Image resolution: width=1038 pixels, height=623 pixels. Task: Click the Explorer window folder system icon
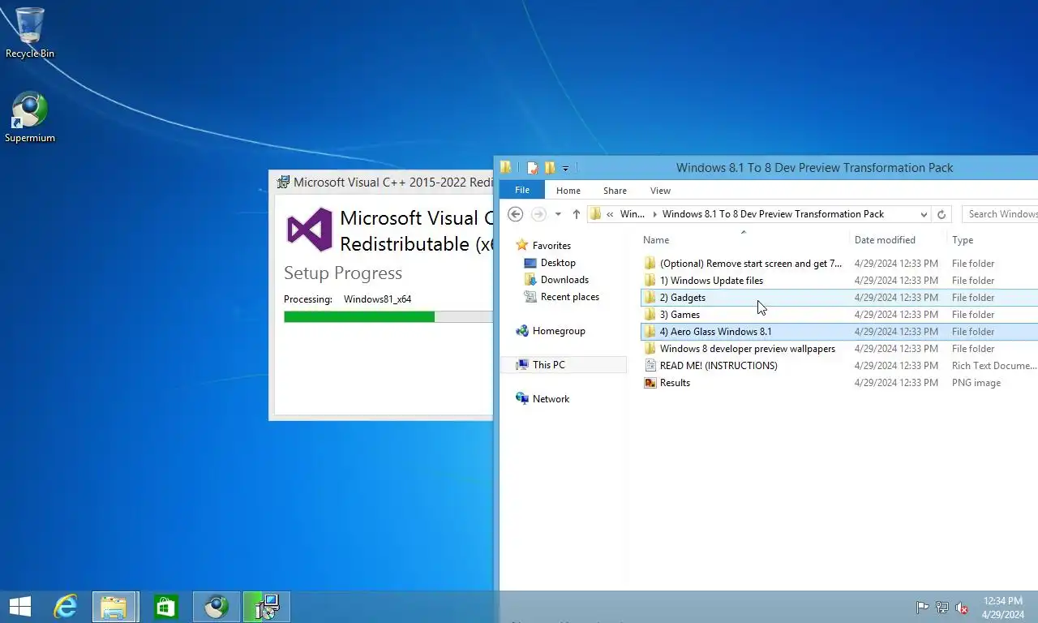tap(506, 168)
